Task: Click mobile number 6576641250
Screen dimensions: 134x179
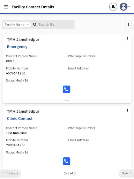Action: (x=16, y=73)
